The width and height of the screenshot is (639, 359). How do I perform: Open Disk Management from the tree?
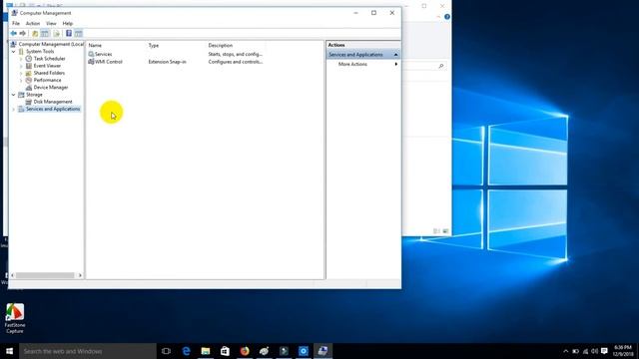[53, 102]
